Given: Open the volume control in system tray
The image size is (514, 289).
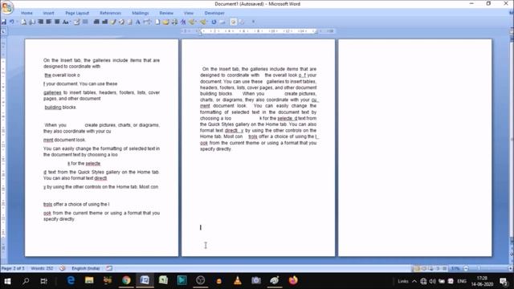Looking at the screenshot, I should pyautogui.click(x=432, y=281).
